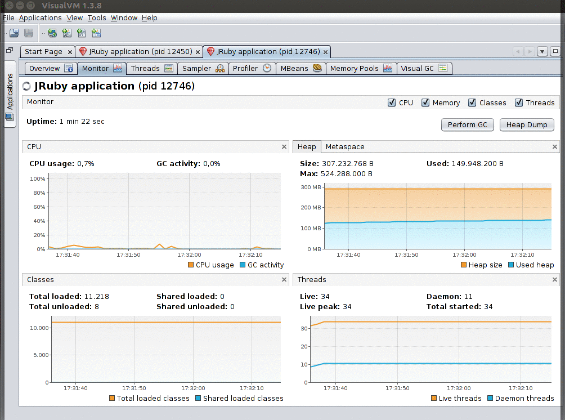
Task: Click the Shared loaded classes legend swatch
Action: coord(198,399)
